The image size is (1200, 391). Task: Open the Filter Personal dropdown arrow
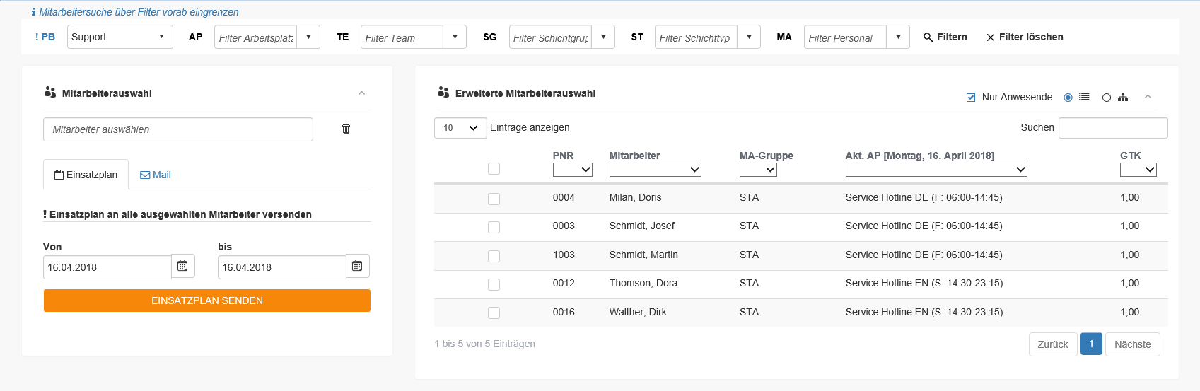coord(898,37)
